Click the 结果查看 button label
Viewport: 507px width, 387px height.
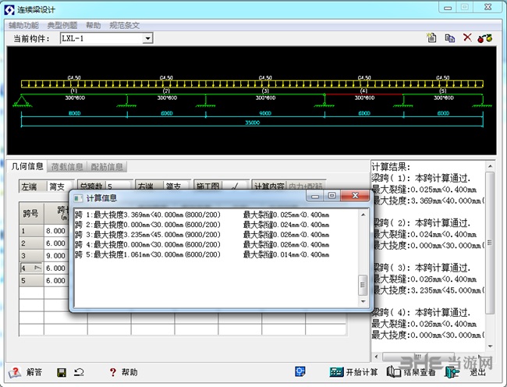point(420,372)
